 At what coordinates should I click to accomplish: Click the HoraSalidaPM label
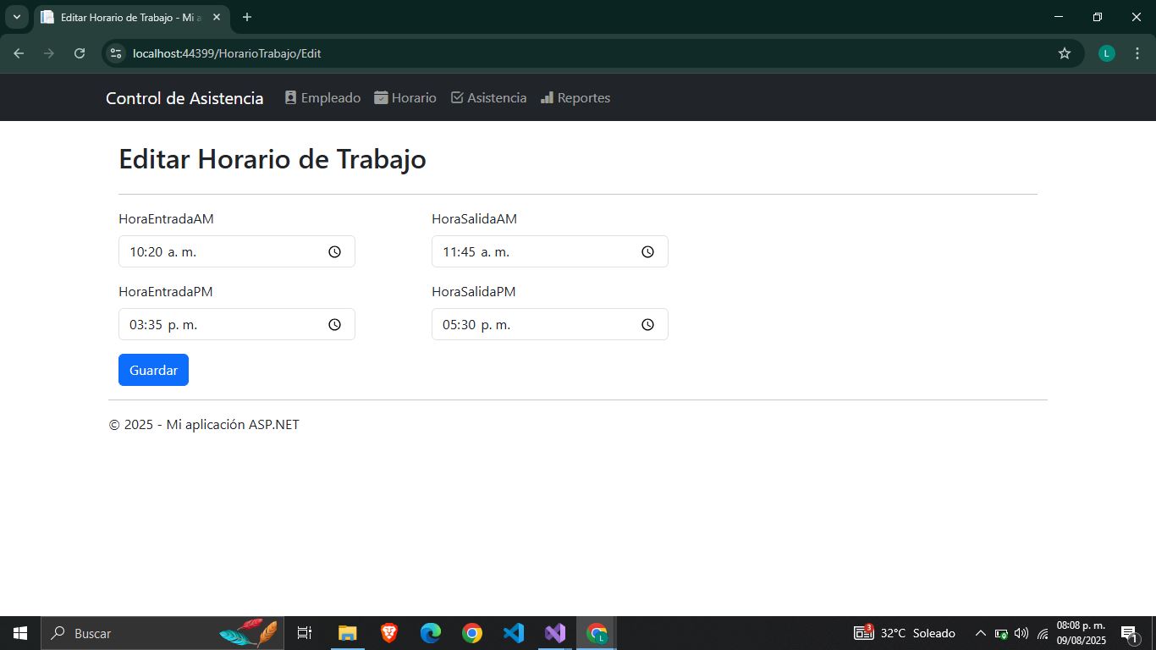pos(474,292)
